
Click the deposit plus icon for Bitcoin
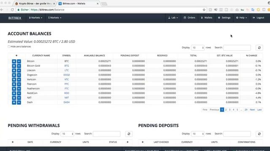coord(14,61)
